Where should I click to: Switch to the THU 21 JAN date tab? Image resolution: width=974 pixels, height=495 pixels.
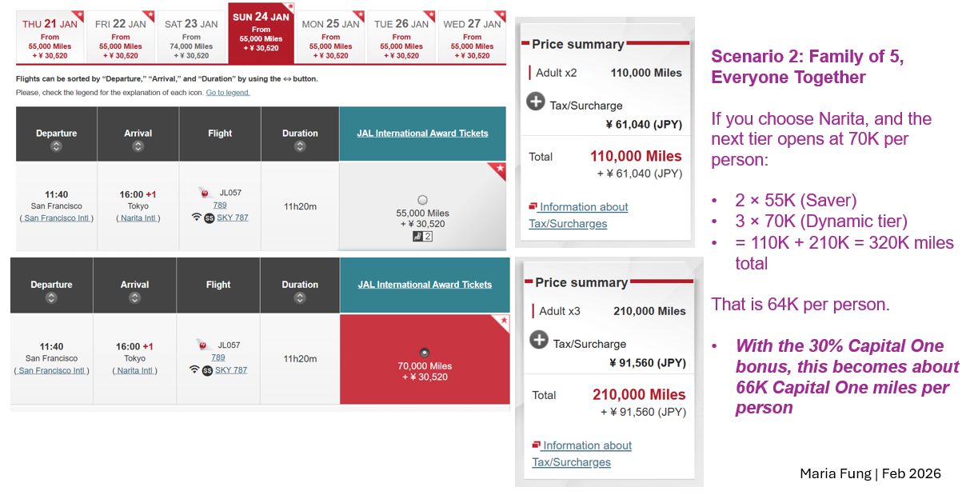[50, 38]
